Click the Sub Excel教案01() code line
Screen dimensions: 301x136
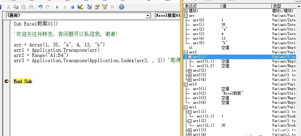point(36,24)
